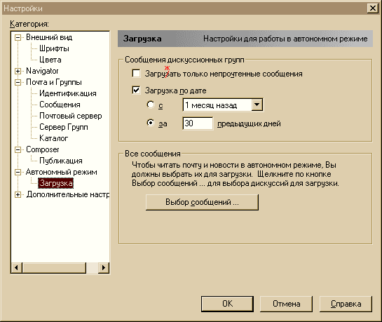Open Публикация settings page
This screenshot has width=382, height=322.
61,161
